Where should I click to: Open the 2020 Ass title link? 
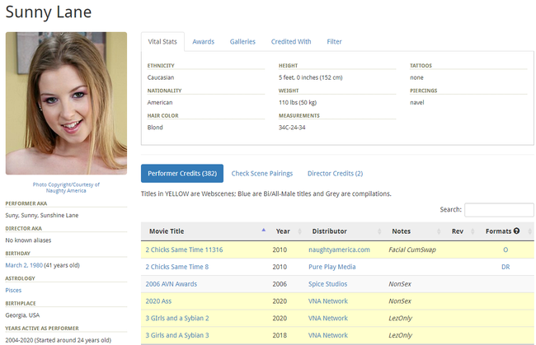(x=158, y=301)
